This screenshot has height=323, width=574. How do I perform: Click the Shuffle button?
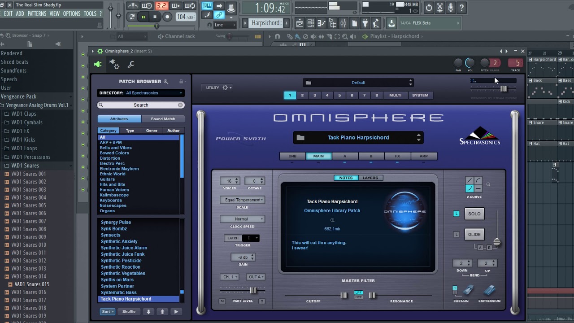(x=129, y=312)
